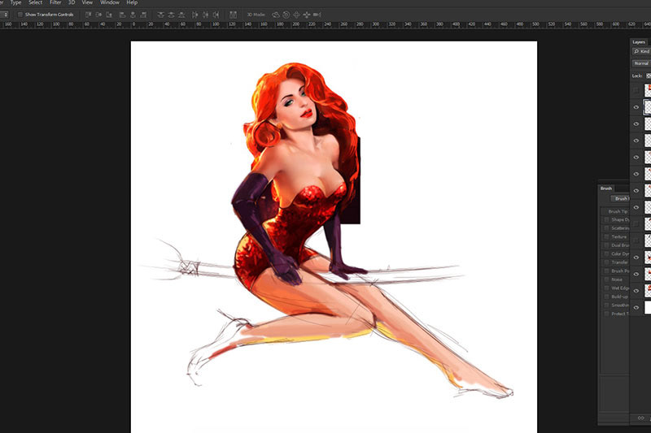Distribute right edges of layers
Image resolution: width=651 pixels, height=433 pixels.
[x=216, y=15]
